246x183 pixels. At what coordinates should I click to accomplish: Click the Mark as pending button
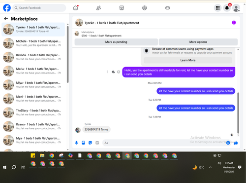click(x=116, y=42)
